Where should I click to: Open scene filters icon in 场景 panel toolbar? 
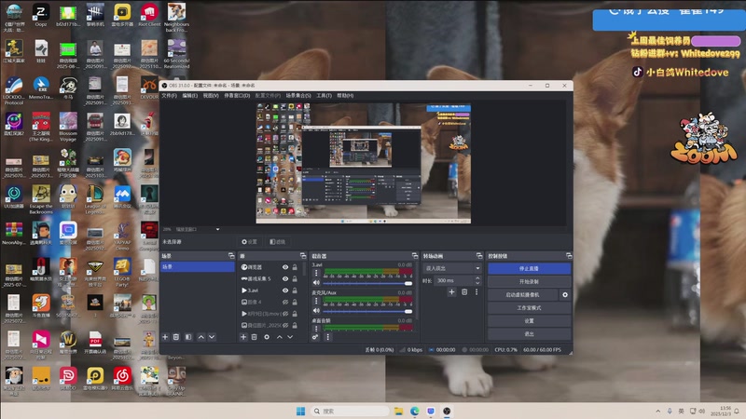(188, 337)
